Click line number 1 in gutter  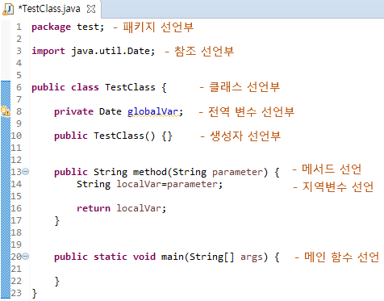tap(19, 27)
